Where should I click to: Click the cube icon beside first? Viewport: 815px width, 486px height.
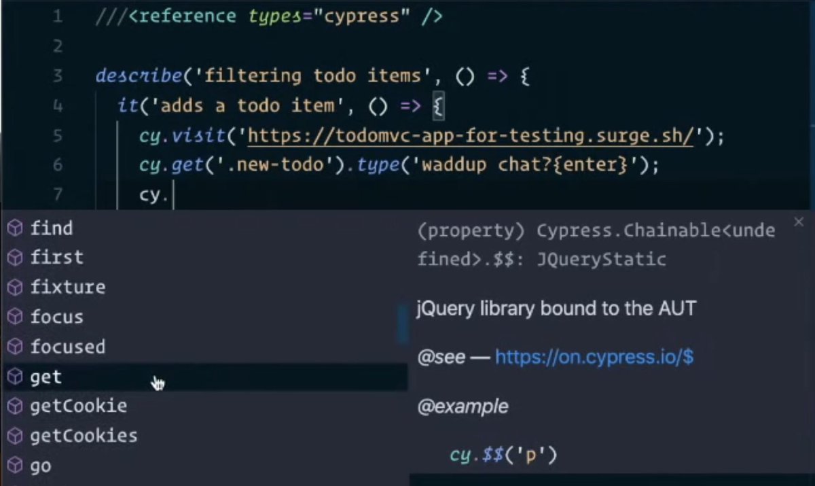click(15, 258)
